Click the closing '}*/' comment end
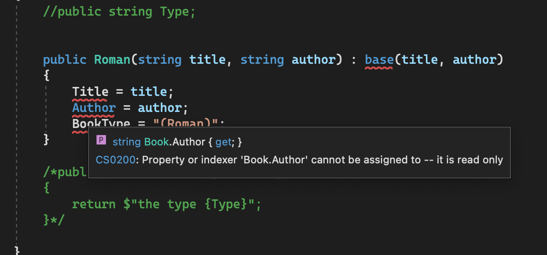Screen dimensions: 547x255 (x=54, y=220)
